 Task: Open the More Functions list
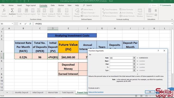(67, 13)
